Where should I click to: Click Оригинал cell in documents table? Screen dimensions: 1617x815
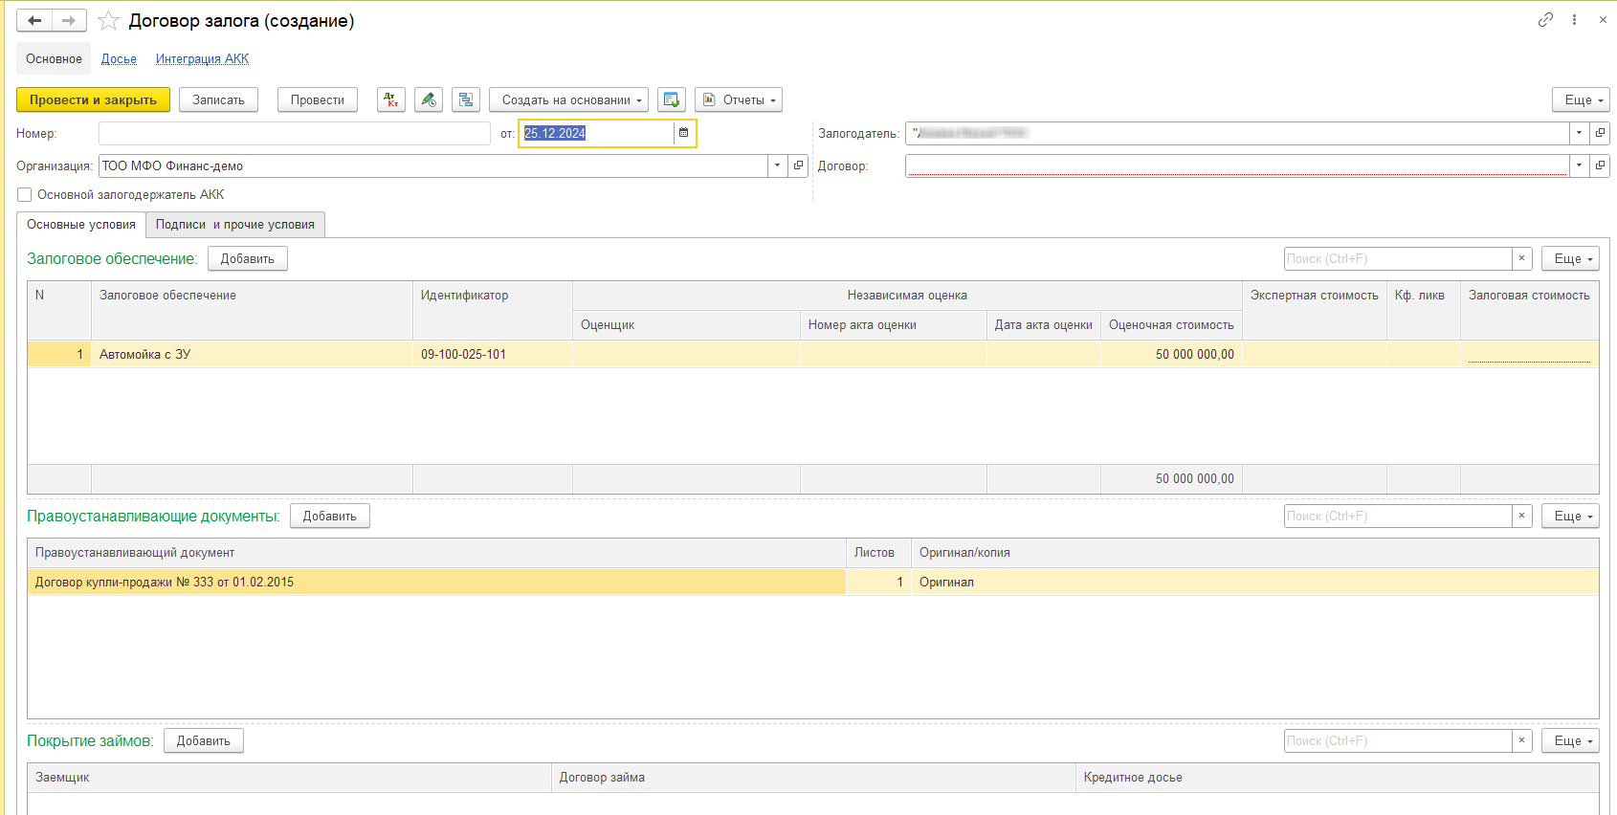pos(1254,582)
